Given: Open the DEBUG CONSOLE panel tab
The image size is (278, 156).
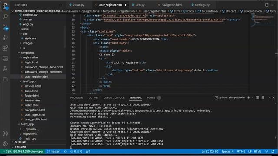Looking at the screenshot, I should (114, 97).
